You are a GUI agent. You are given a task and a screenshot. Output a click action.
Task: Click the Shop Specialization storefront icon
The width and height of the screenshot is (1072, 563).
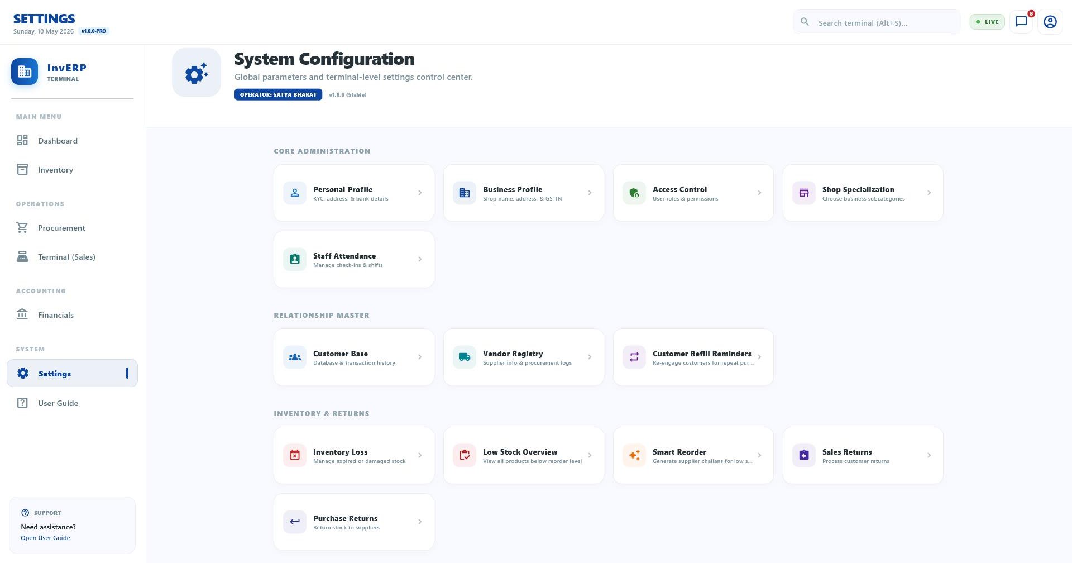coord(804,193)
